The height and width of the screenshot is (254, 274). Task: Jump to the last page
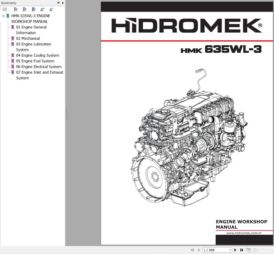pos(242,250)
